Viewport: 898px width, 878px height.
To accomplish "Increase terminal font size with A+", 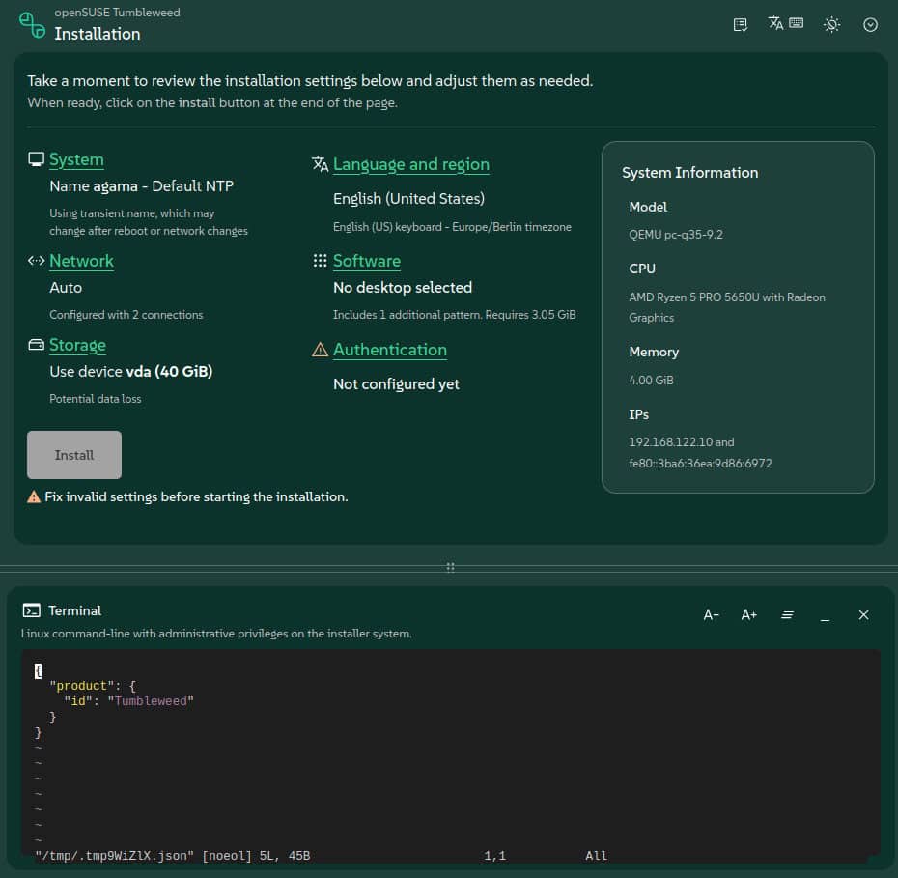I will 749,615.
